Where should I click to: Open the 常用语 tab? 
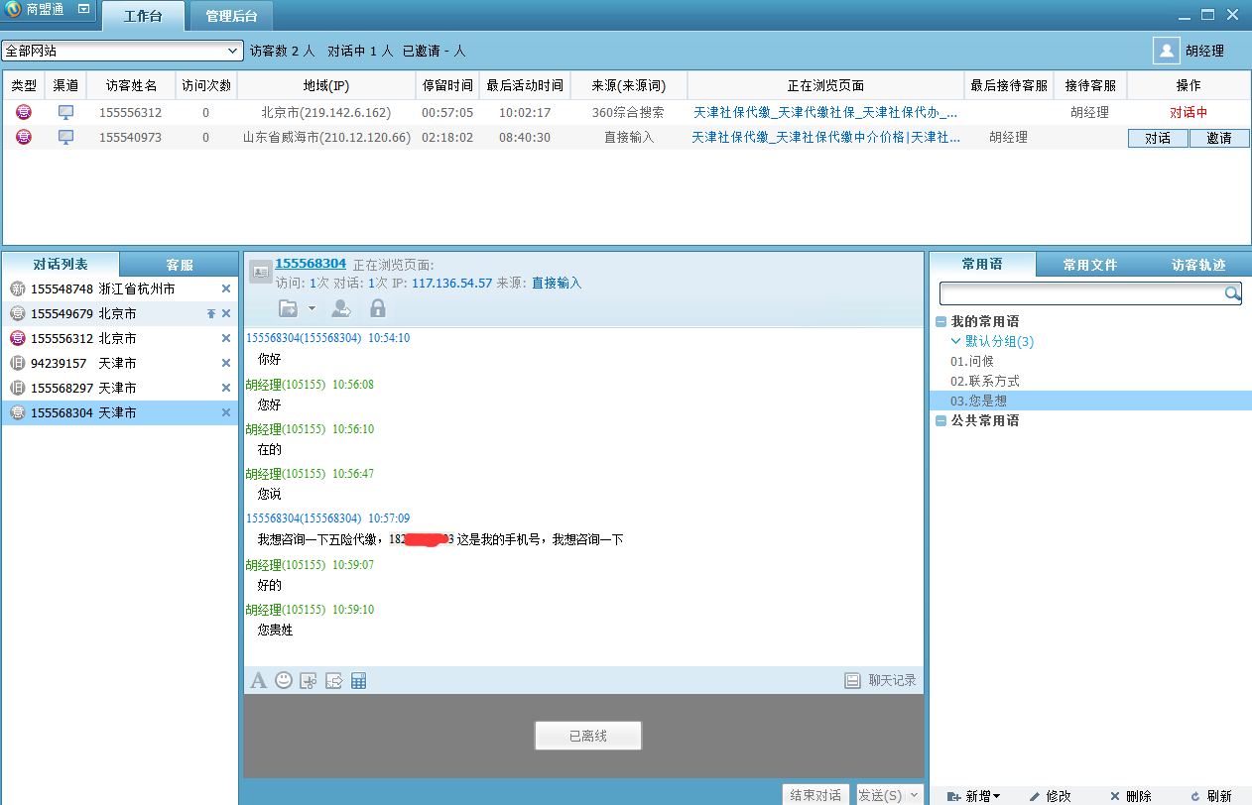[x=982, y=265]
